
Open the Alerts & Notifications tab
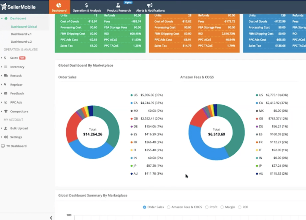point(150,7)
